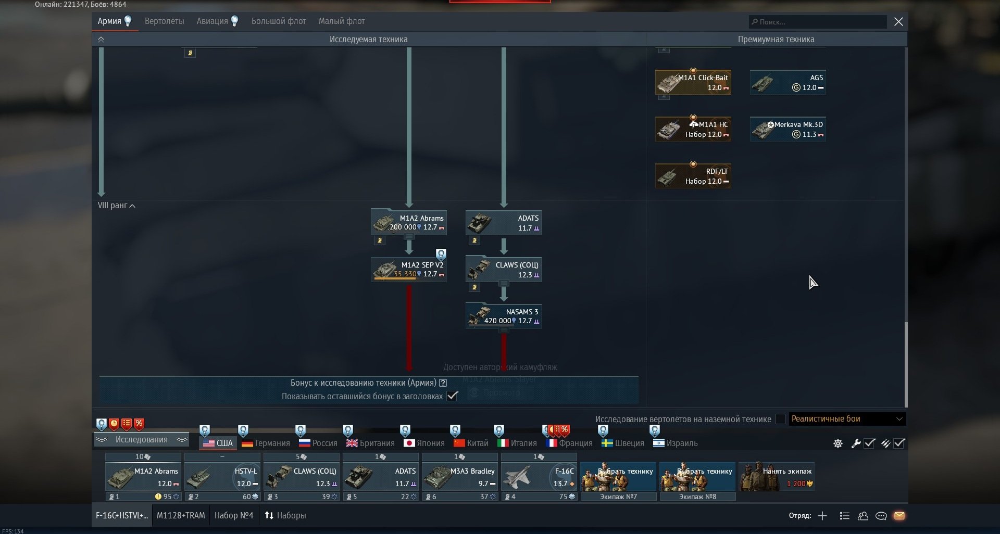Open the Наборы presets button
This screenshot has height=534, width=1000.
(x=285, y=515)
